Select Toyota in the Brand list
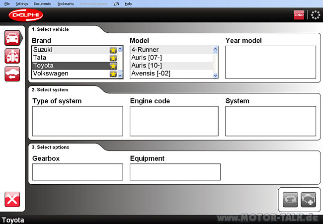The height and width of the screenshot is (224, 323). [x=75, y=66]
